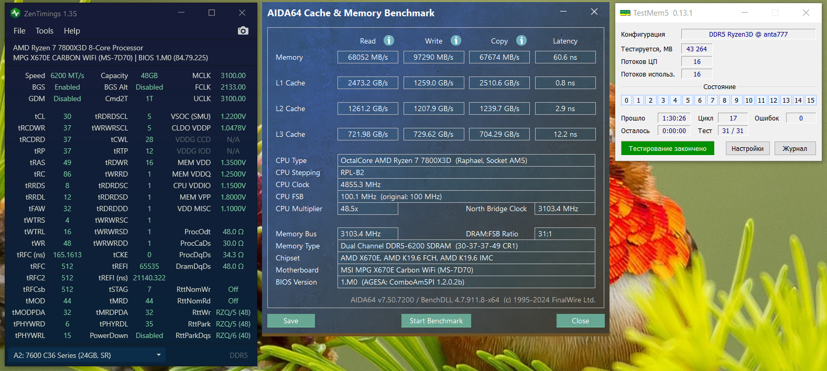Click CPU Type field OctalCore AMD Ryzen
The width and height of the screenshot is (827, 371).
coord(466,160)
